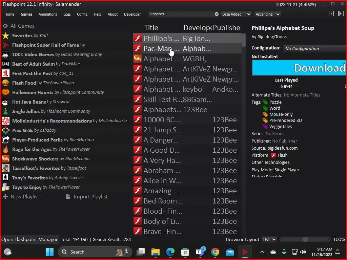347x260 pixels.
Task: Collapse the left sidebar with the toggle icon
Action: tap(331, 14)
